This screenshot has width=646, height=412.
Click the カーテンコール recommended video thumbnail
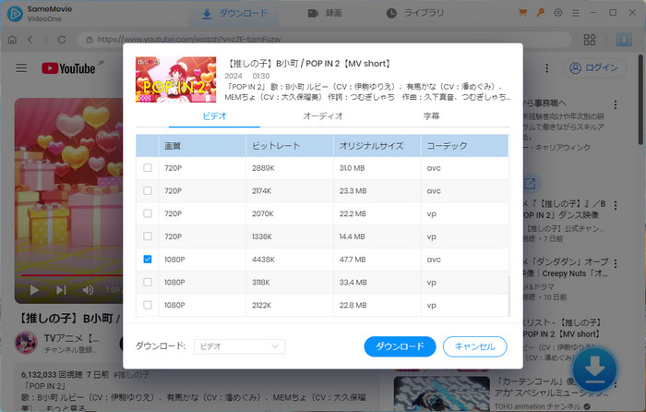coord(442,394)
